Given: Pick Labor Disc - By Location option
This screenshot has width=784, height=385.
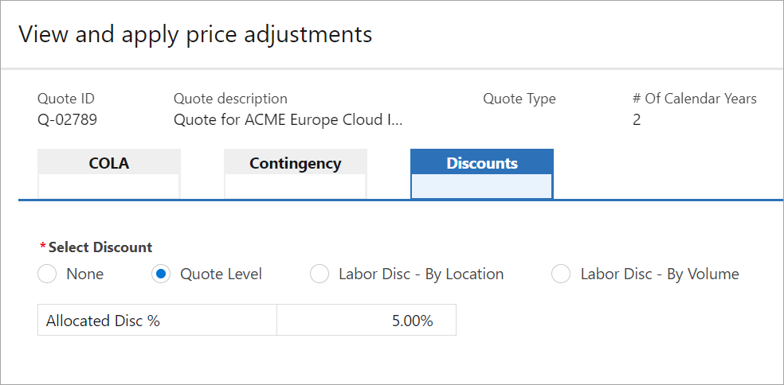Looking at the screenshot, I should coord(319,274).
